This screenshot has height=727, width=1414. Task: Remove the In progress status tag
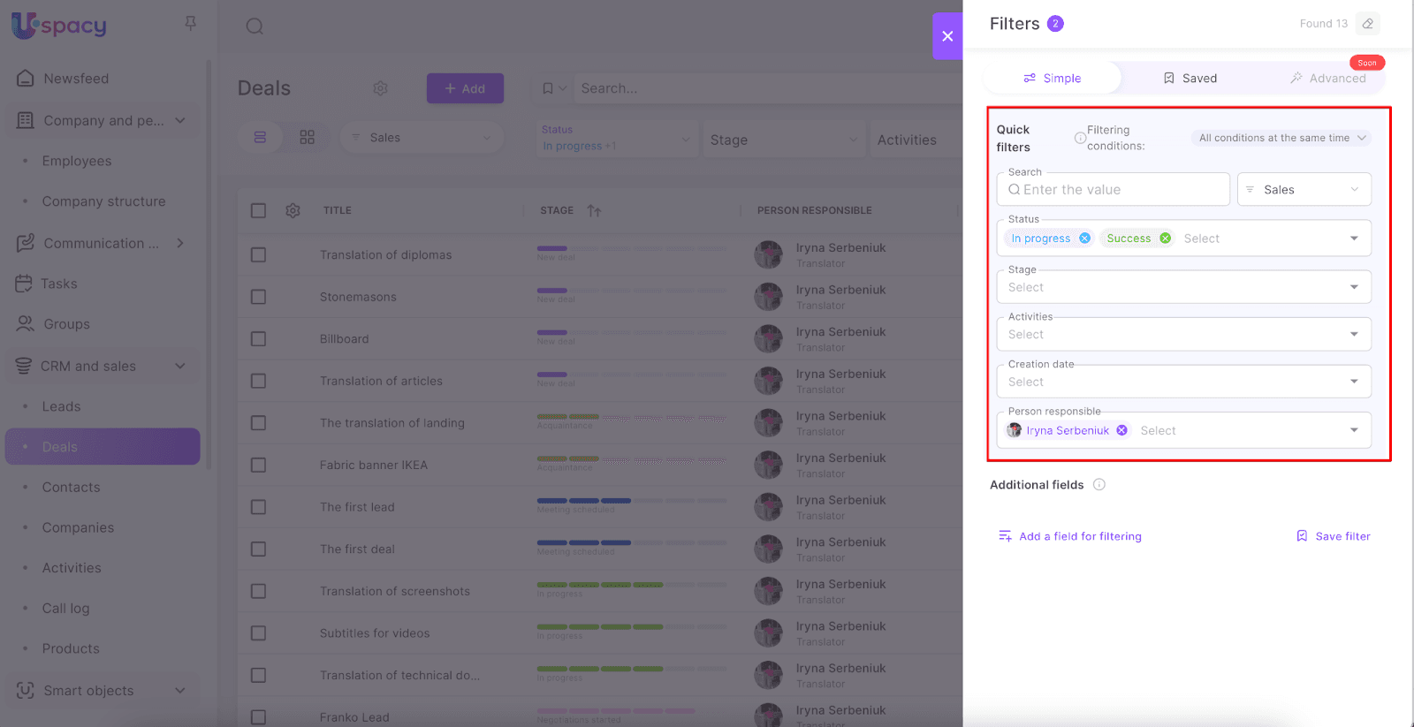[1084, 239]
